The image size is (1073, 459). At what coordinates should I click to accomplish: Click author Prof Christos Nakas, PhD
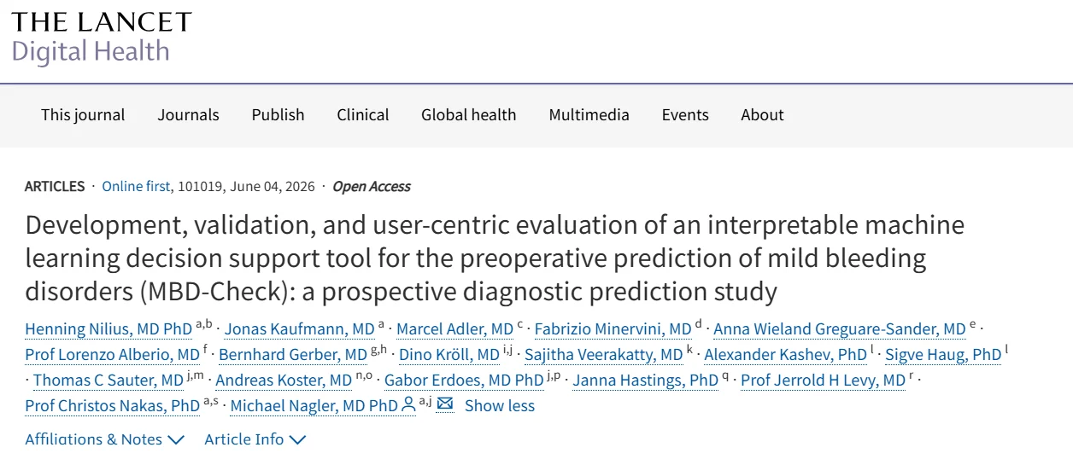point(112,406)
